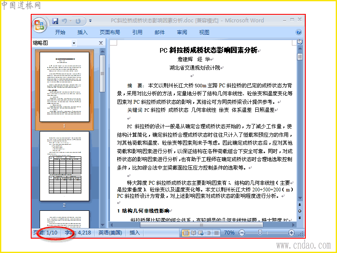Click the window resize grip in the status bar
Image resolution: width=337 pixels, height=253 pixels.
point(301,234)
